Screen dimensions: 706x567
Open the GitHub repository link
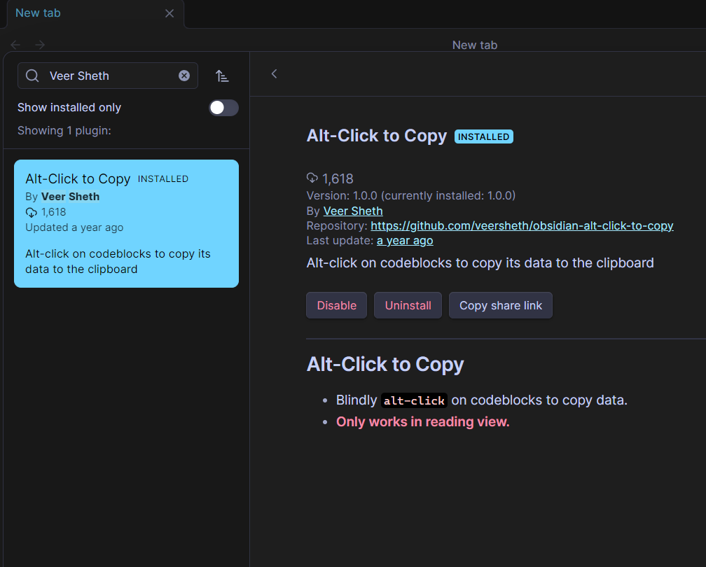coord(522,226)
